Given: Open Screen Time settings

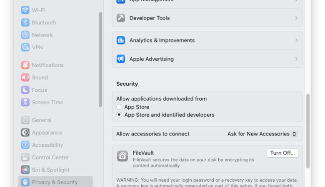Looking at the screenshot, I should pos(55,102).
